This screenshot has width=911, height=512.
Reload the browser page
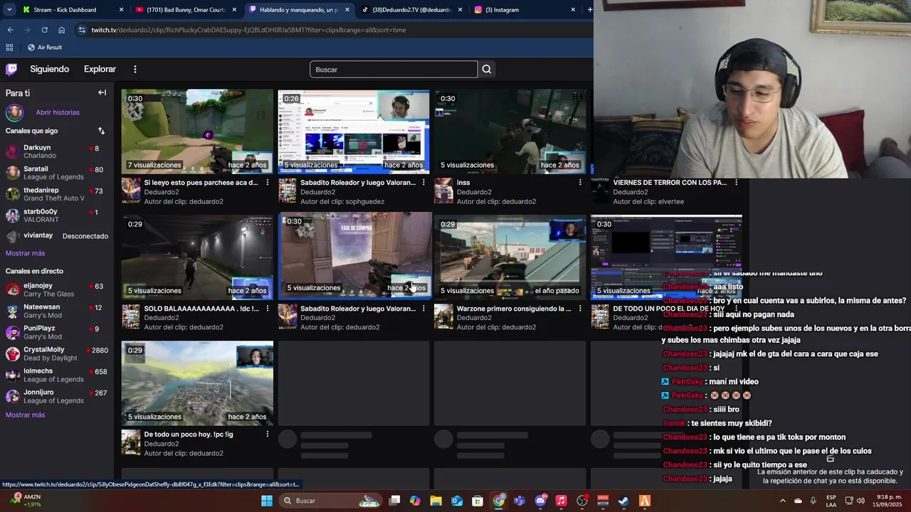(44, 30)
